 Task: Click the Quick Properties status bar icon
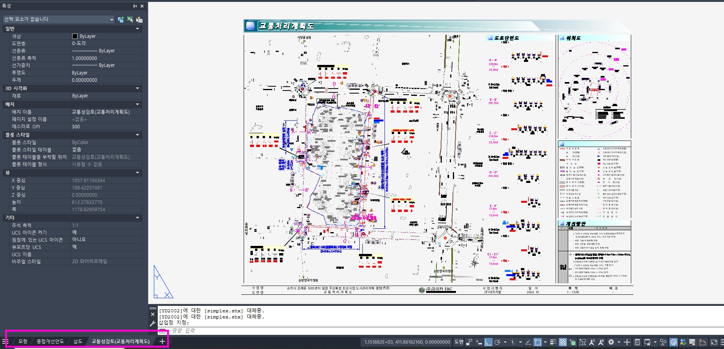click(637, 342)
